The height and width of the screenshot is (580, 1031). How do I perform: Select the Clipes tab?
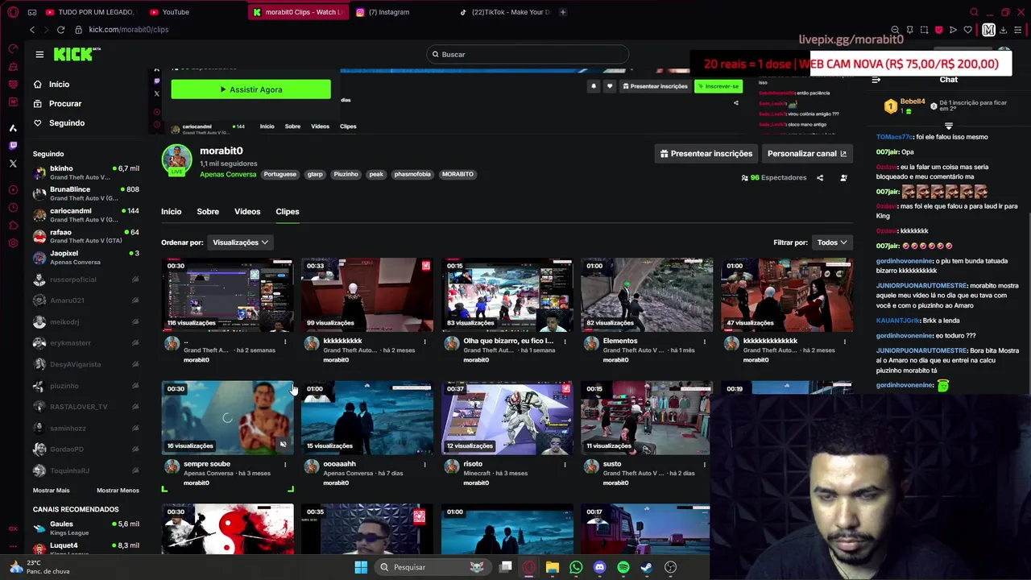(x=288, y=212)
